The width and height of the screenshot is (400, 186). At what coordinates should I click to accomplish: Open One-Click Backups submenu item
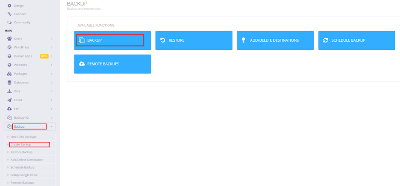pyautogui.click(x=30, y=137)
